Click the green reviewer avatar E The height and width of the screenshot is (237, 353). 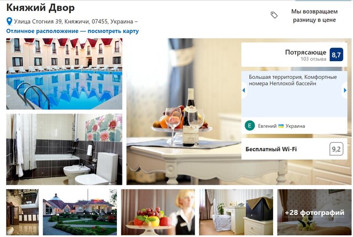click(250, 126)
